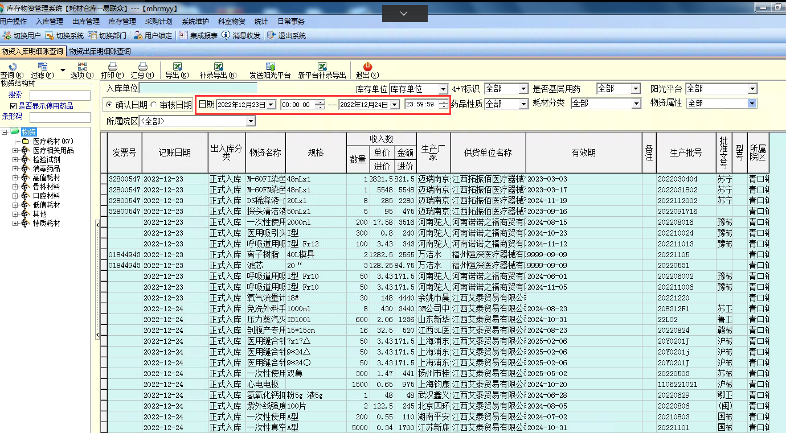Screen dimensions: 786x433
Task: Open the 出库管理 menu
Action: pyautogui.click(x=86, y=22)
